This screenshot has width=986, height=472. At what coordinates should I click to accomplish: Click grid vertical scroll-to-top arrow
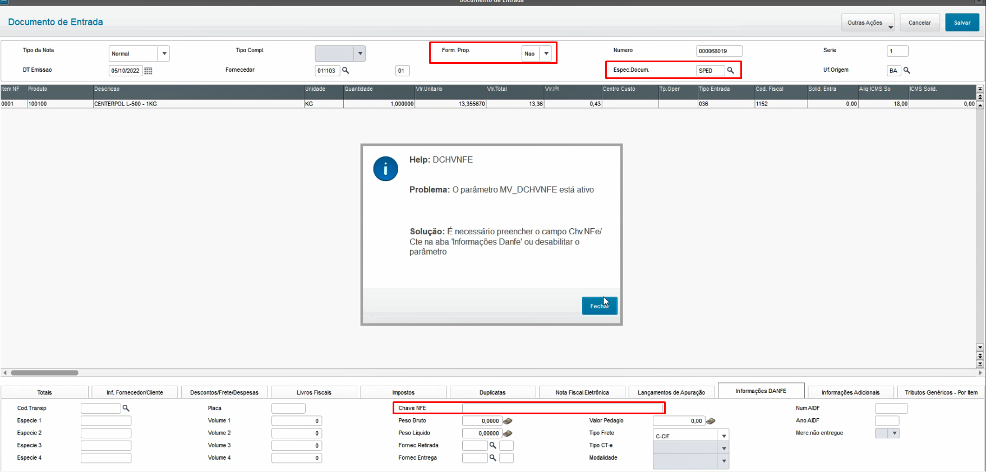point(980,89)
